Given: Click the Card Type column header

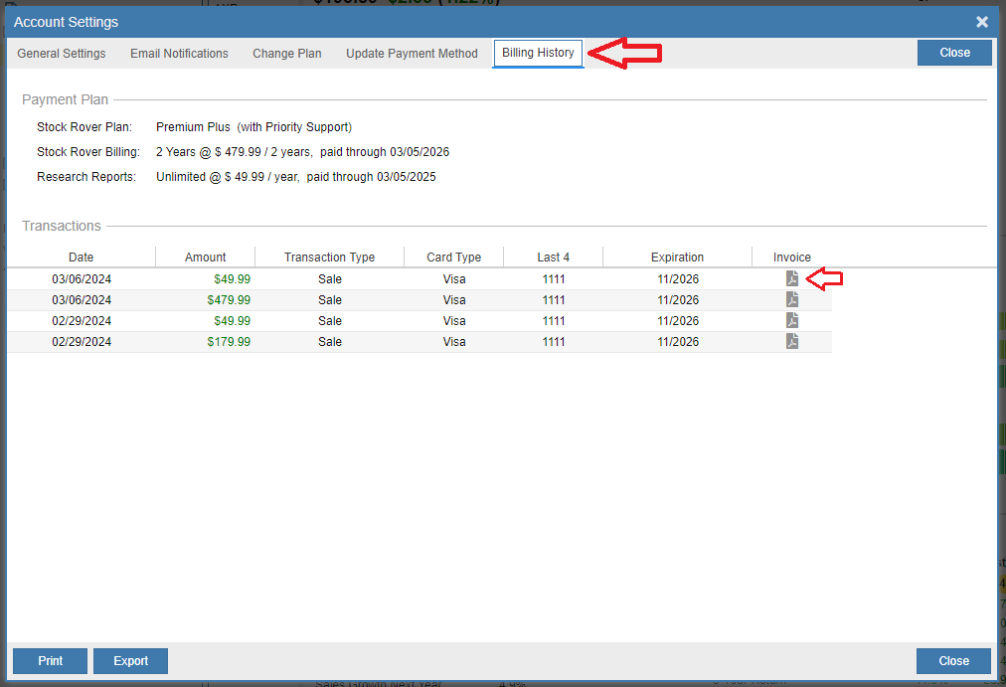Looking at the screenshot, I should [x=453, y=257].
